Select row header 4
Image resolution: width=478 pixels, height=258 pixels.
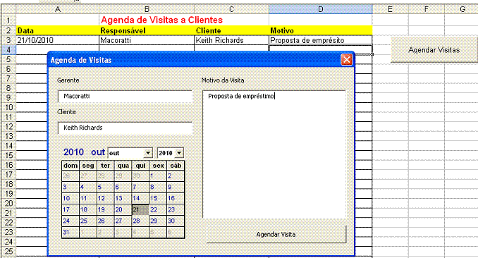pos(8,50)
